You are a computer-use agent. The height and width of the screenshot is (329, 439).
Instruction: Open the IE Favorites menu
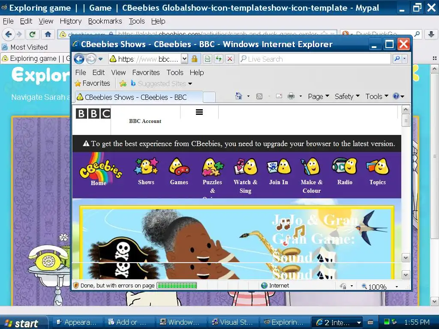tap(146, 72)
